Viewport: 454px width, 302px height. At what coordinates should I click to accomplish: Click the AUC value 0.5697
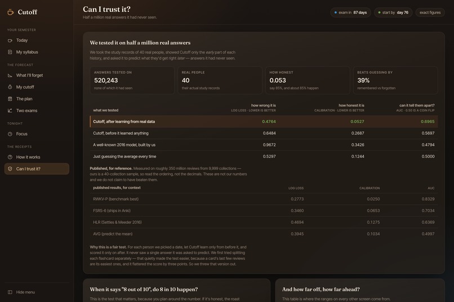click(x=428, y=133)
